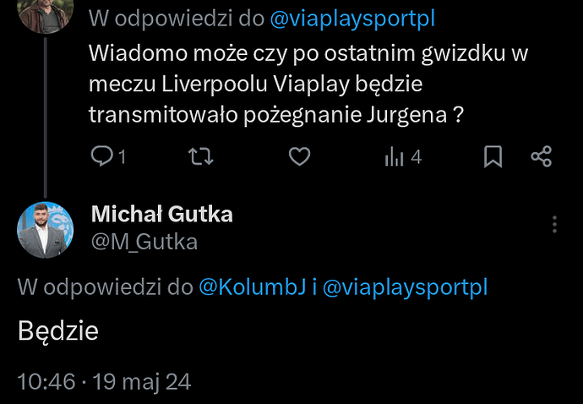
Task: Like the tweet with the heart icon
Action: pyautogui.click(x=300, y=156)
